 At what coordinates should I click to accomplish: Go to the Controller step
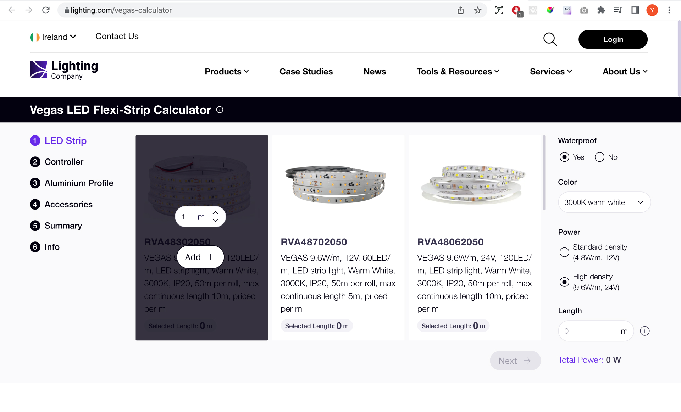[x=64, y=162]
